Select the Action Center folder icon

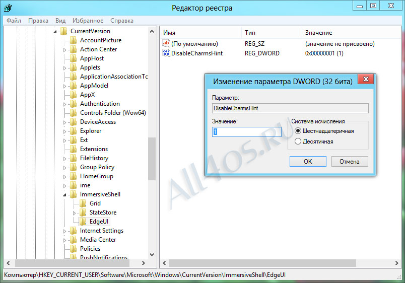click(74, 49)
